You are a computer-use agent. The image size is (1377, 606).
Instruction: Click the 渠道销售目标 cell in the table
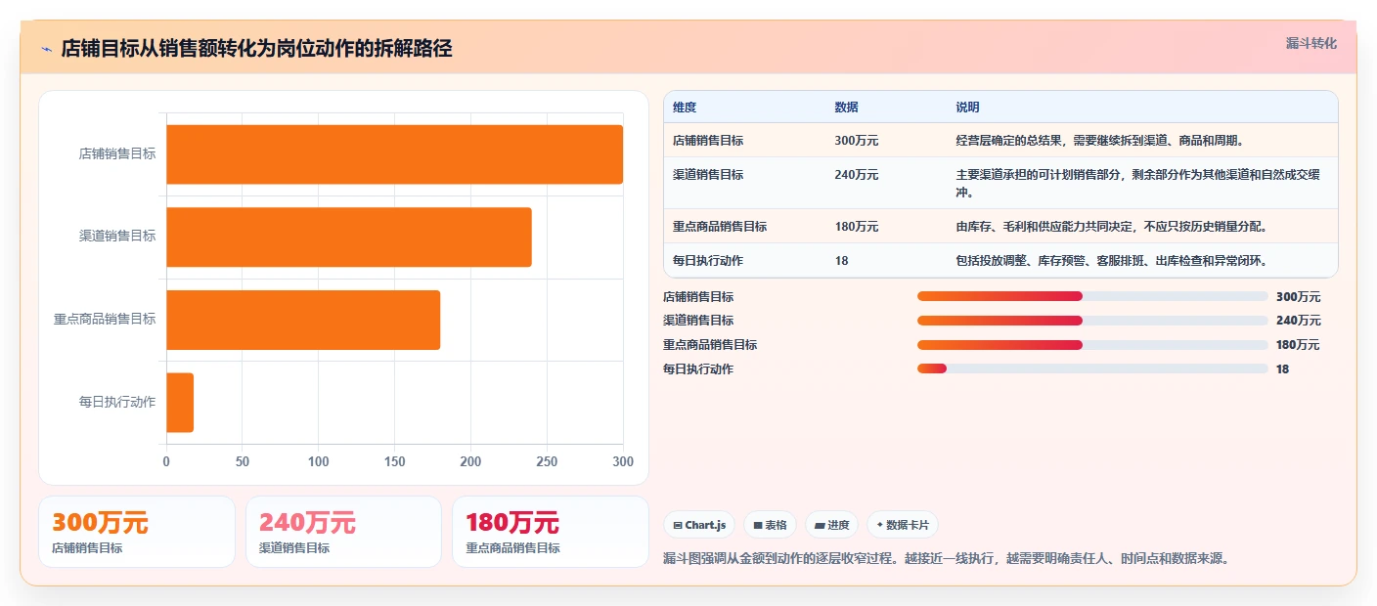708,175
